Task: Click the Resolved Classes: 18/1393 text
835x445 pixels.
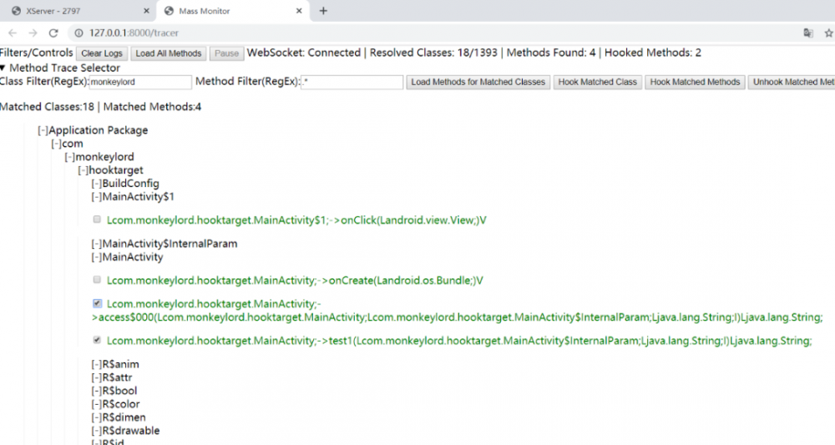Action: click(433, 53)
